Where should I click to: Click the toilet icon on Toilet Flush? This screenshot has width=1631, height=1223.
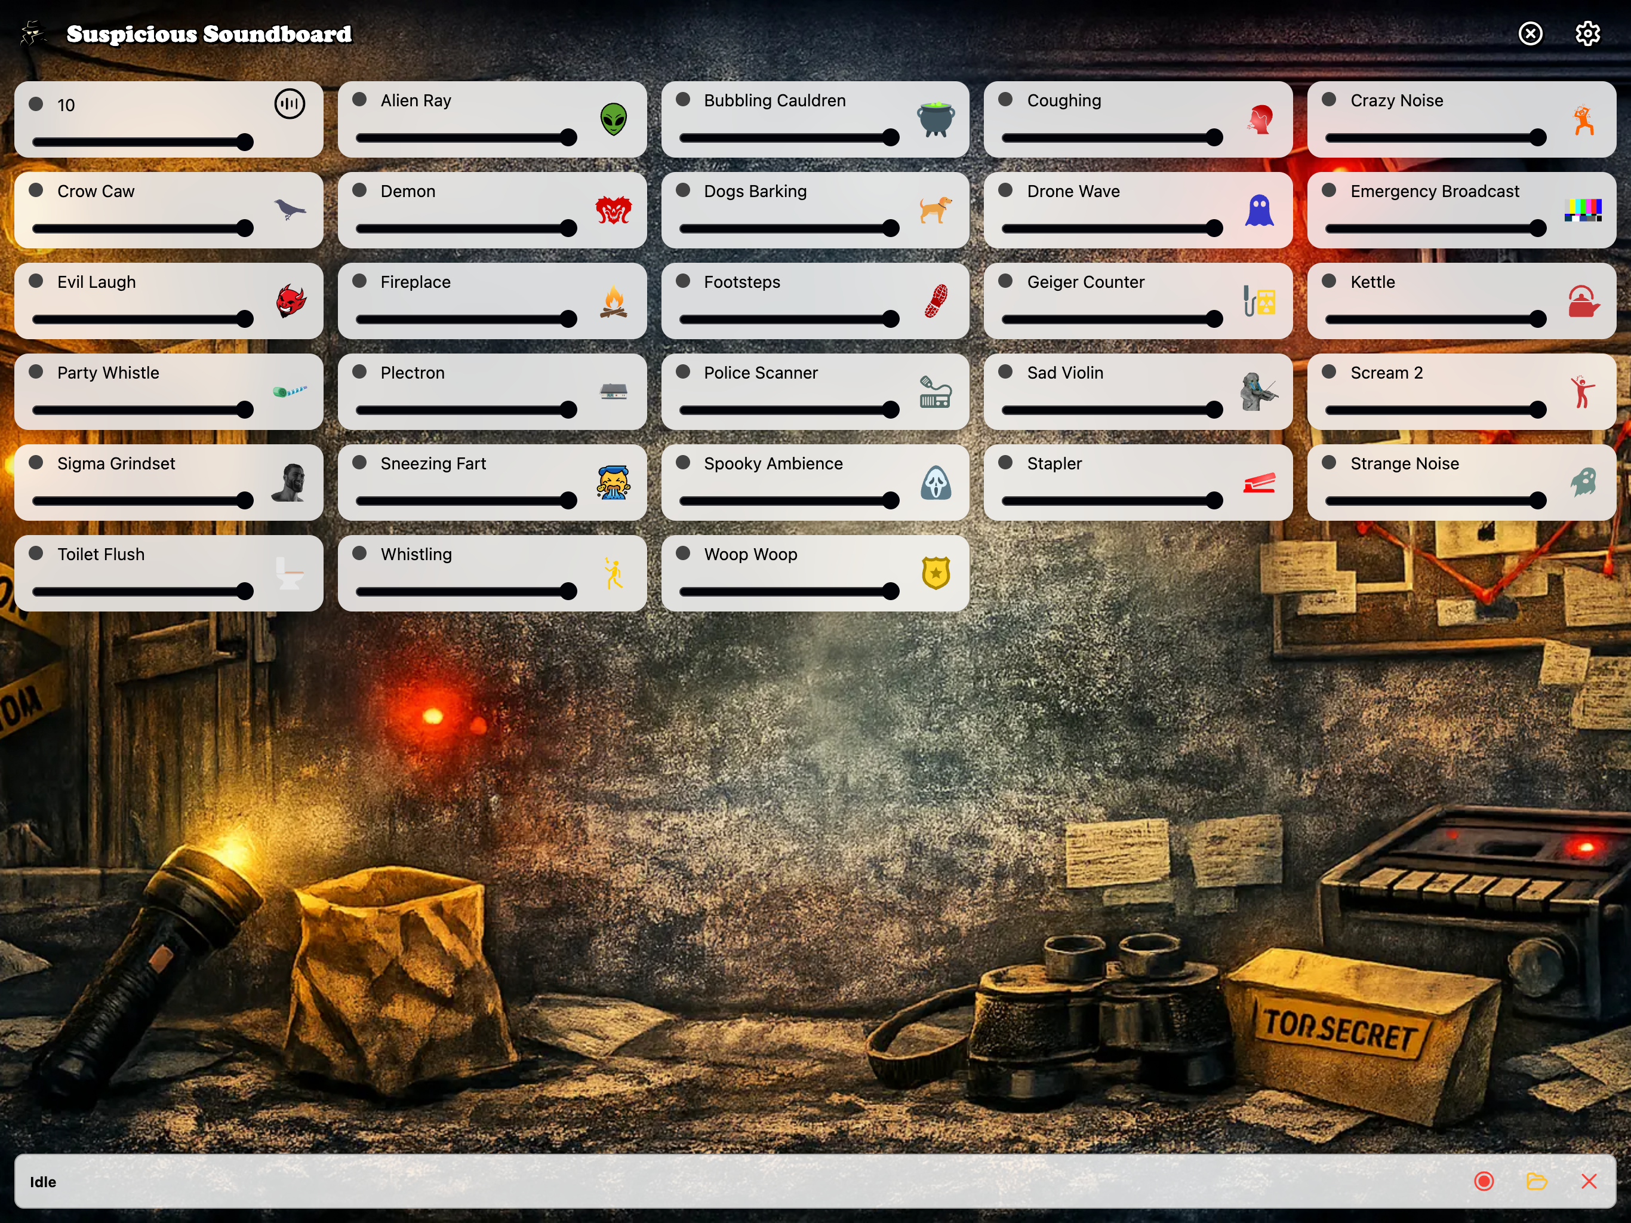(289, 573)
